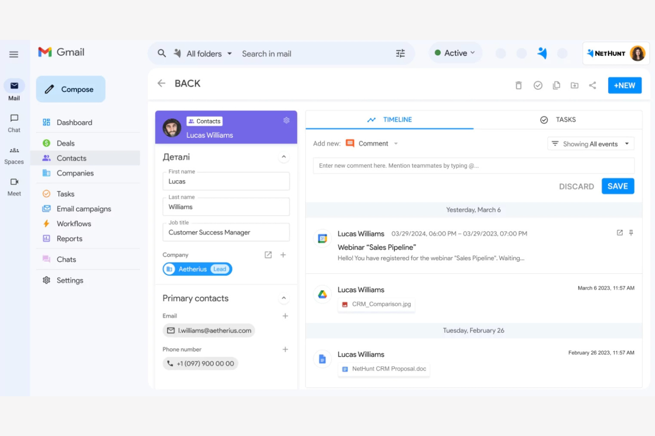Screen dimensions: 655x436
Task: Click the Job title field
Action: tap(226, 232)
